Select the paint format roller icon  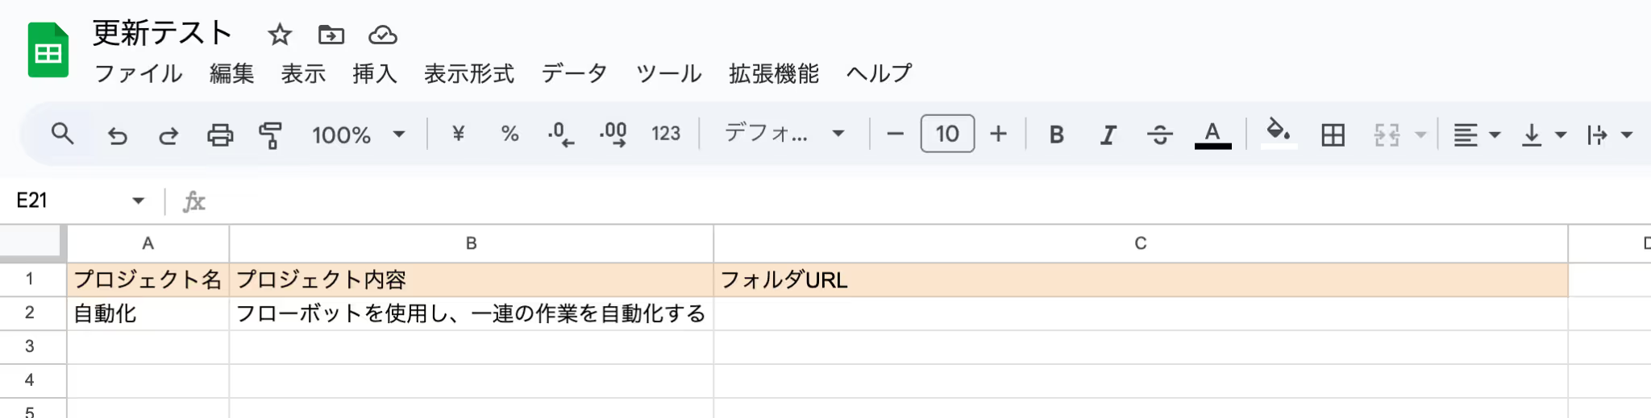pyautogui.click(x=271, y=135)
